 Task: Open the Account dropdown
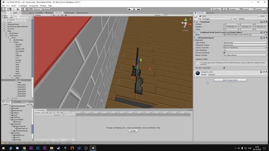[x=234, y=9]
